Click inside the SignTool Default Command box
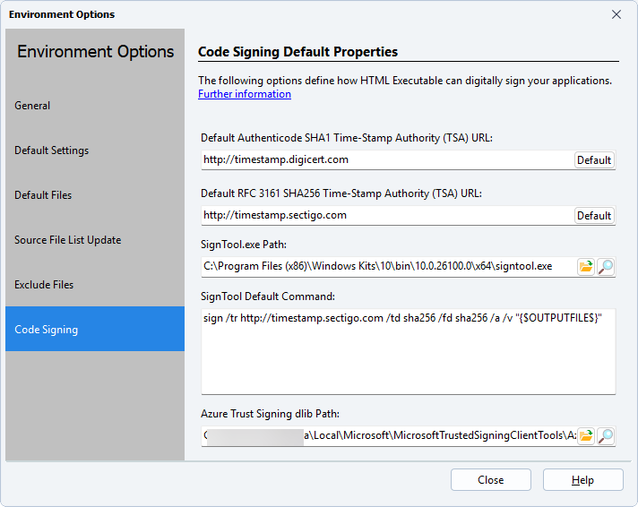 point(408,354)
